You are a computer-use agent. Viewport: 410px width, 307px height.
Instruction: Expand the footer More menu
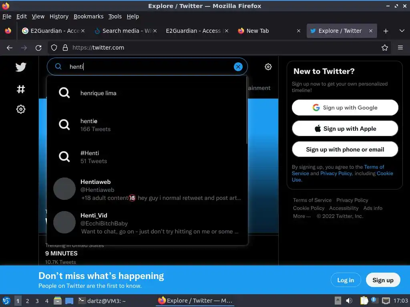click(302, 216)
